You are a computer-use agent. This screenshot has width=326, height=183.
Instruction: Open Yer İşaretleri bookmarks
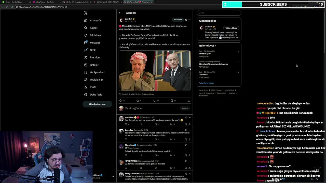pyautogui.click(x=94, y=72)
